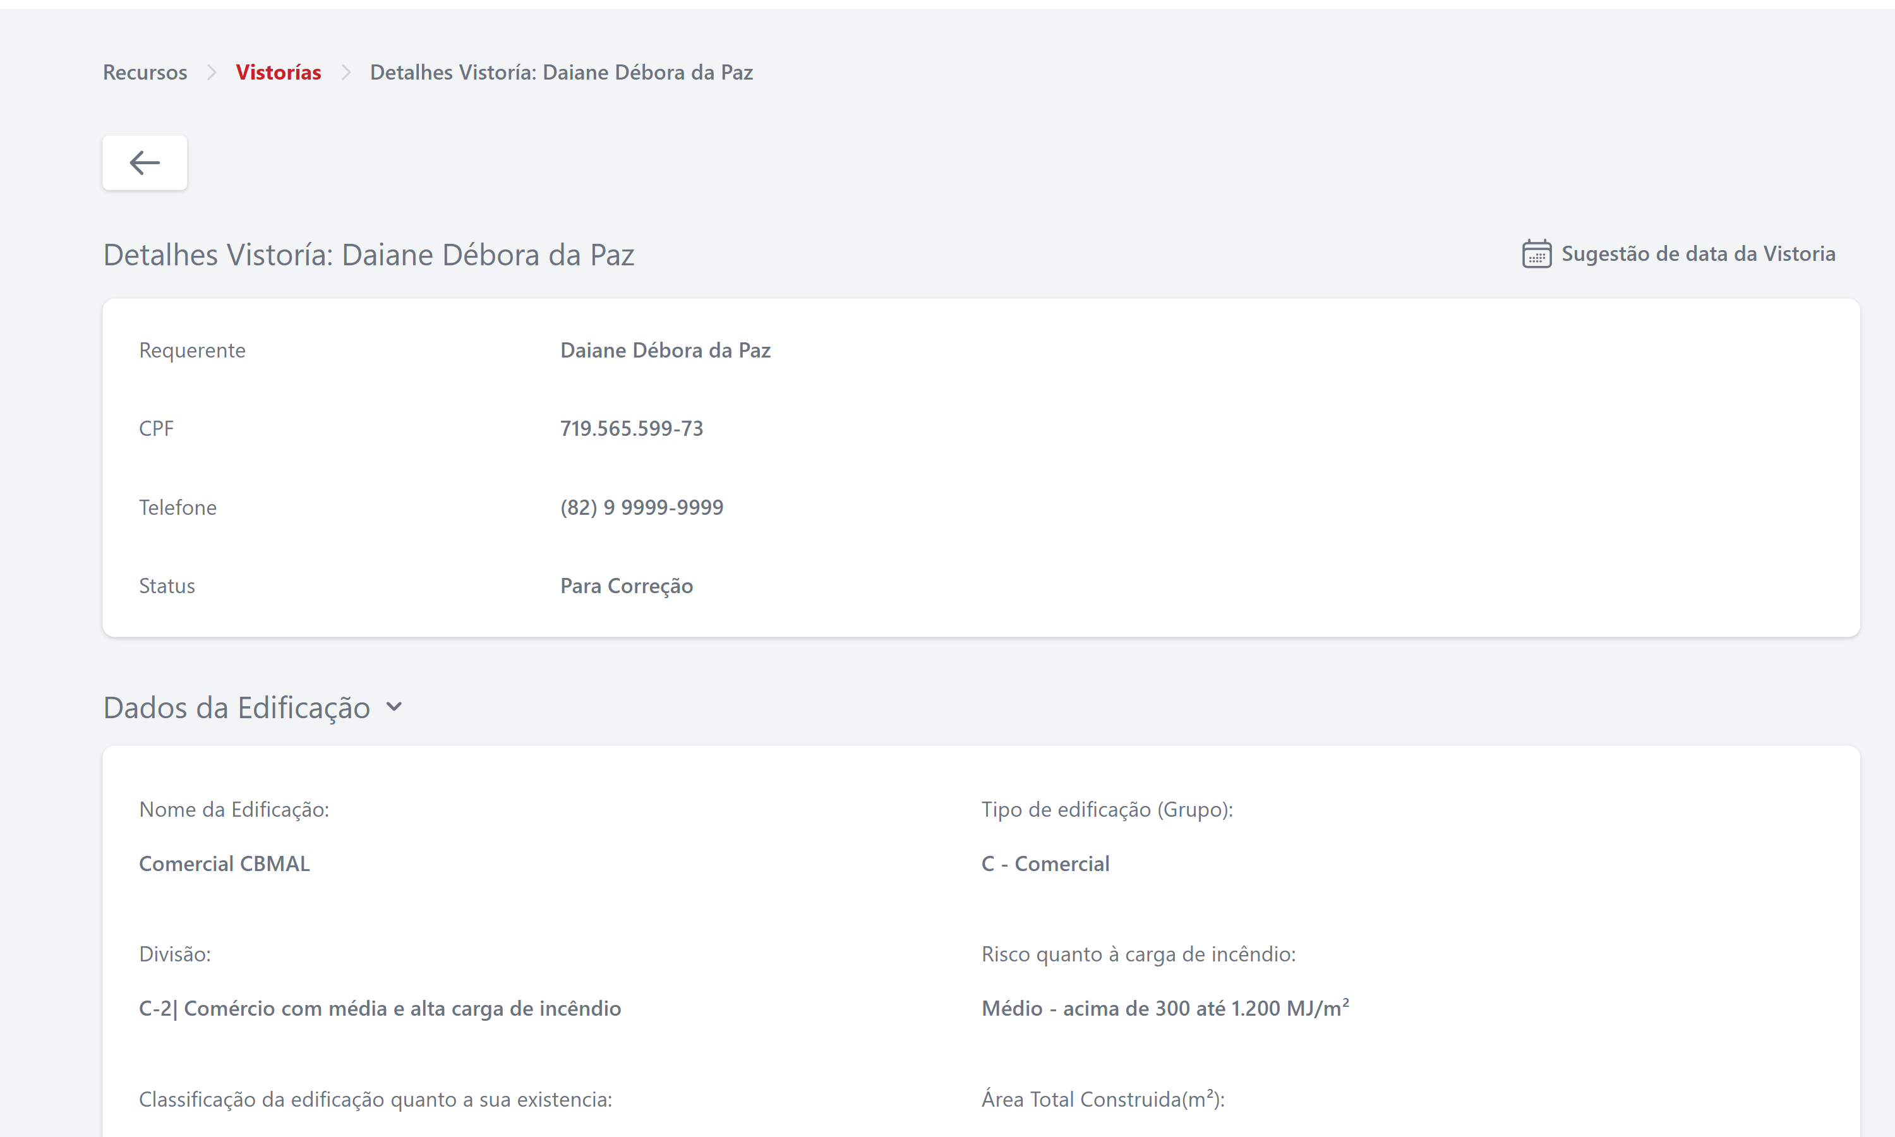Click the Médio fire load risk value
This screenshot has width=1895, height=1137.
point(1164,1008)
